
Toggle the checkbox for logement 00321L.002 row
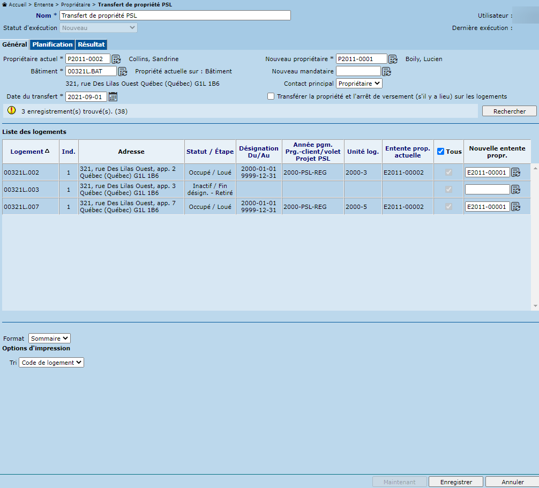pos(449,172)
